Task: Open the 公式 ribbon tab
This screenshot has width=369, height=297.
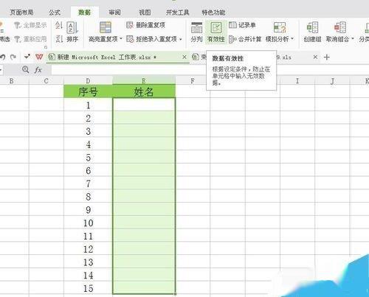Action: click(55, 13)
